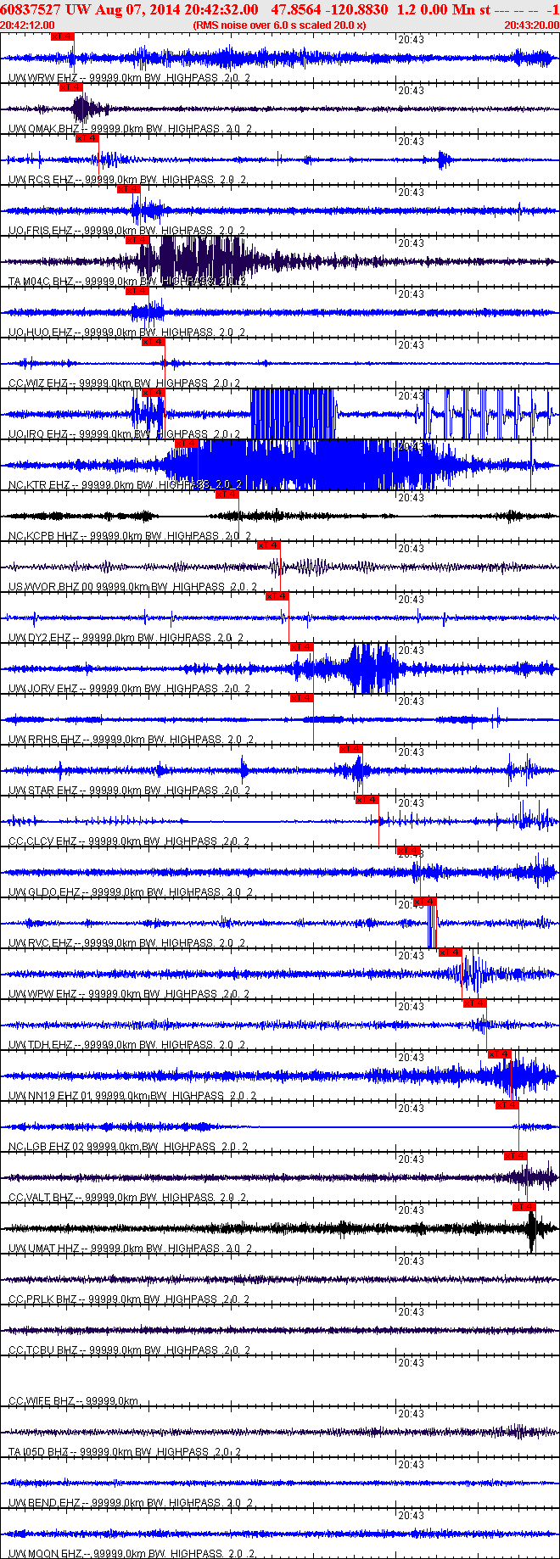Select the red pick flag on the UMAT trace
560x1559 pixels.
click(524, 1207)
